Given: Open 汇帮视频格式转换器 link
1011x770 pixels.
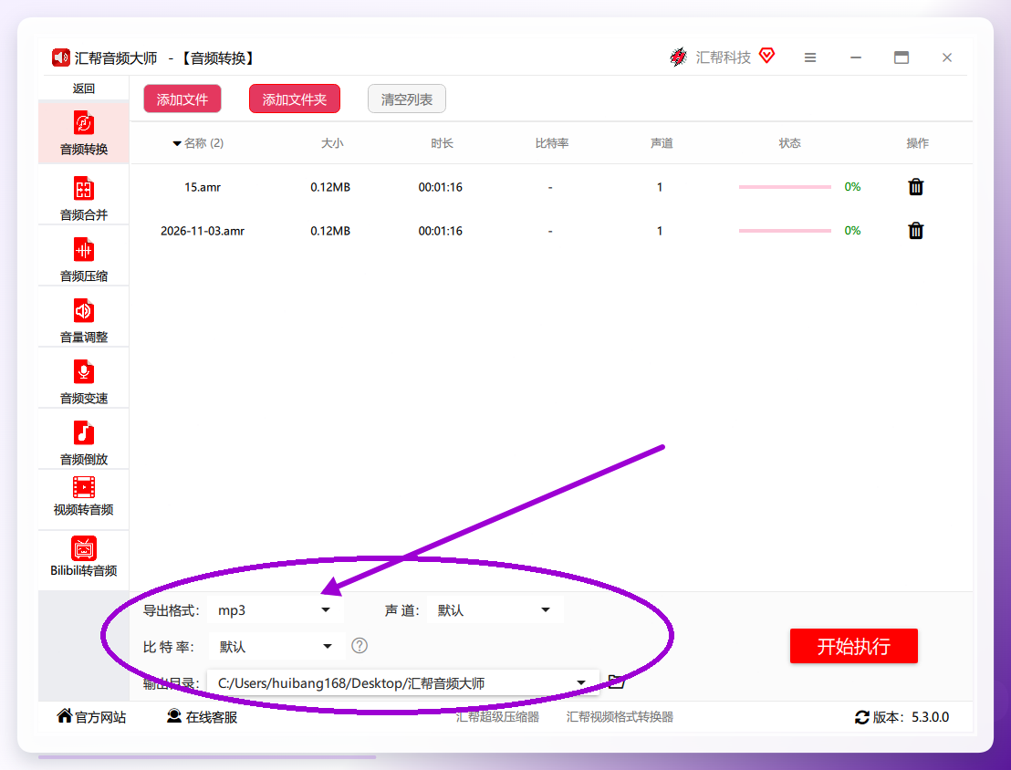Looking at the screenshot, I should (x=620, y=717).
